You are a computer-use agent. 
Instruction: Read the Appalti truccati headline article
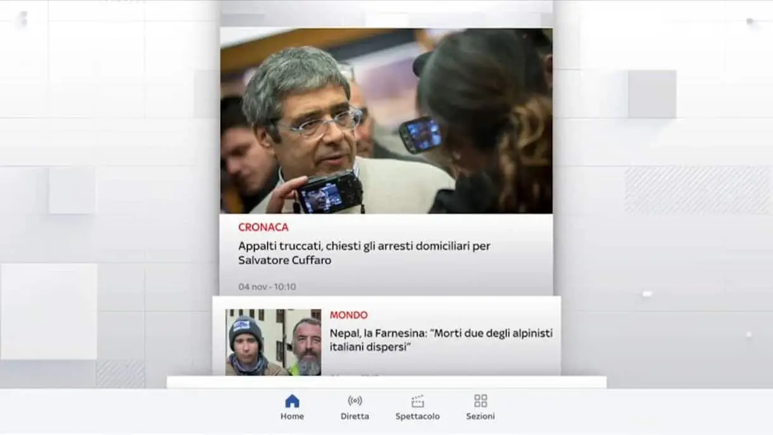(364, 246)
